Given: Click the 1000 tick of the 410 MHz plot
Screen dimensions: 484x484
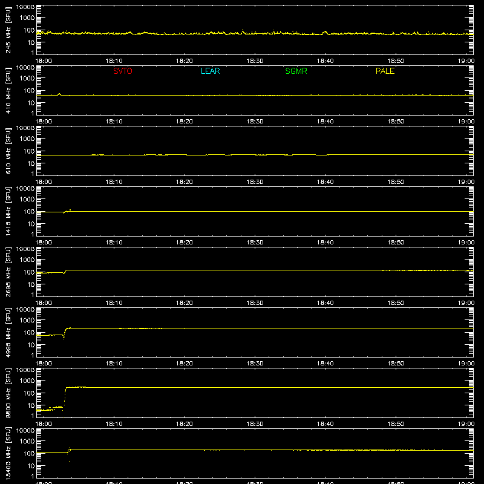Looking at the screenshot, I should click(x=27, y=79).
